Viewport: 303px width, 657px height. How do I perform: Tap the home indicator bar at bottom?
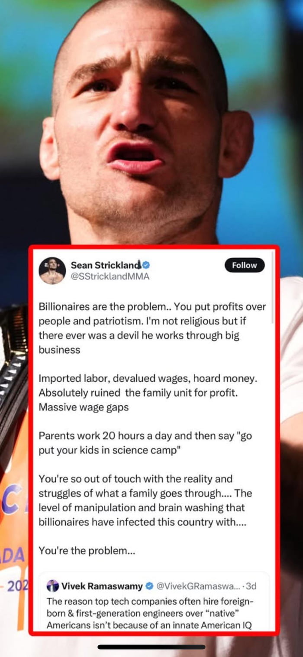pyautogui.click(x=151, y=647)
